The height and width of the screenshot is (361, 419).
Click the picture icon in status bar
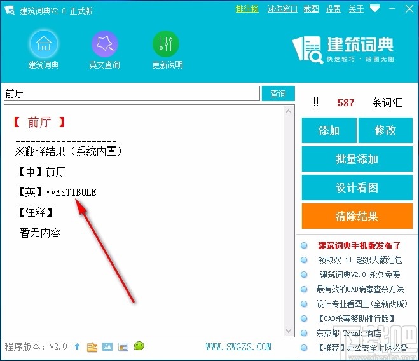(x=107, y=346)
